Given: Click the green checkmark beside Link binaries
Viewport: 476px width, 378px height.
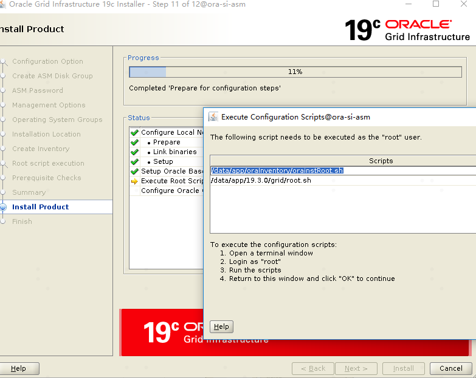Looking at the screenshot, I should tap(134, 152).
